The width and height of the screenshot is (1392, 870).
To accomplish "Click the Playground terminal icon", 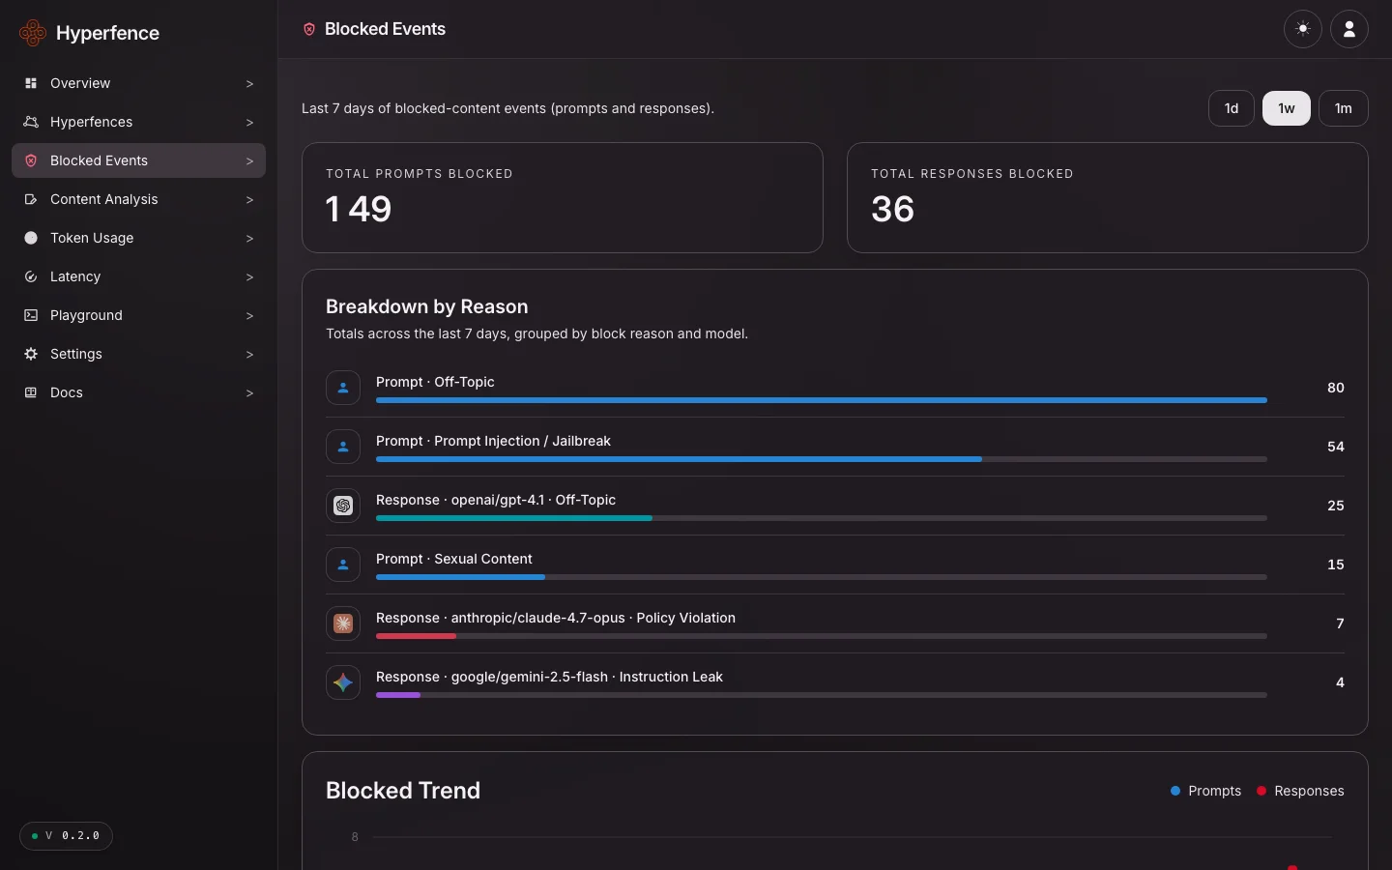I will click(31, 315).
